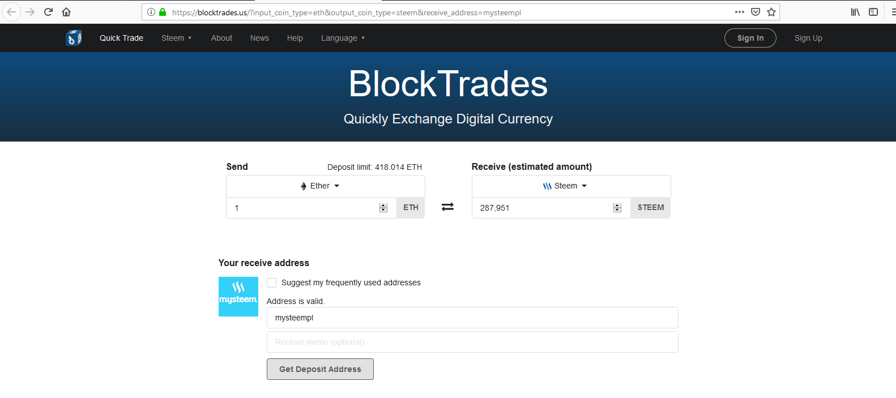
Task: Swap send and receive currencies arrows
Action: click(x=447, y=207)
